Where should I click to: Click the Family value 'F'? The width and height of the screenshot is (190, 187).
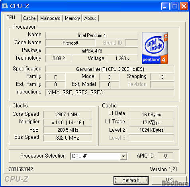click(55, 77)
